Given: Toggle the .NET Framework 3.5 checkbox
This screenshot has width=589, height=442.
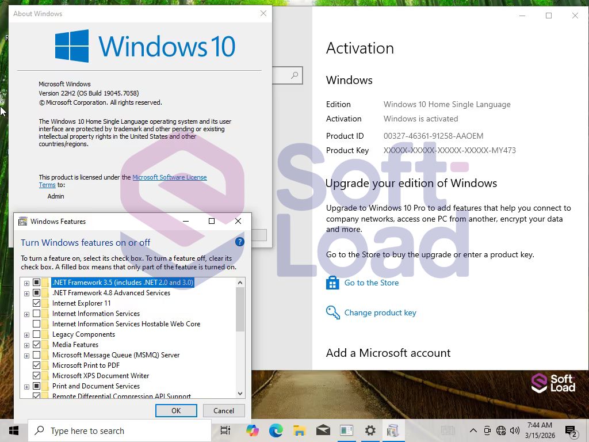Looking at the screenshot, I should [x=36, y=282].
